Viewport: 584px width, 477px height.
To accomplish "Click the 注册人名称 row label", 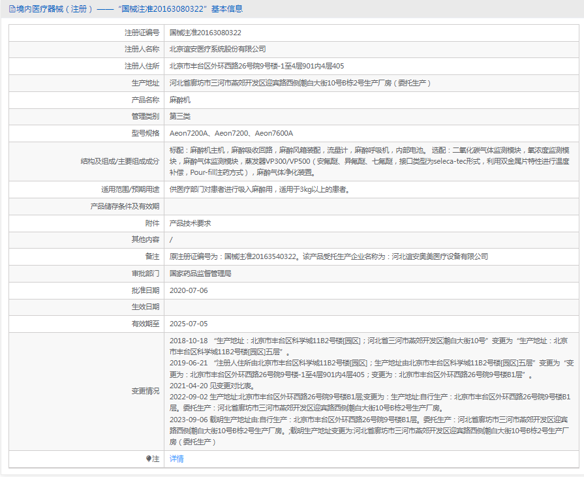I will [142, 49].
